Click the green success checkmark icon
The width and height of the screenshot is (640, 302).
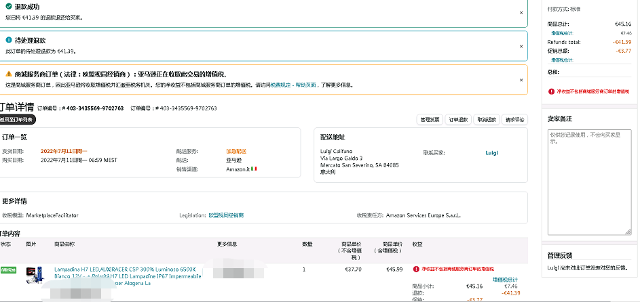[8, 6]
